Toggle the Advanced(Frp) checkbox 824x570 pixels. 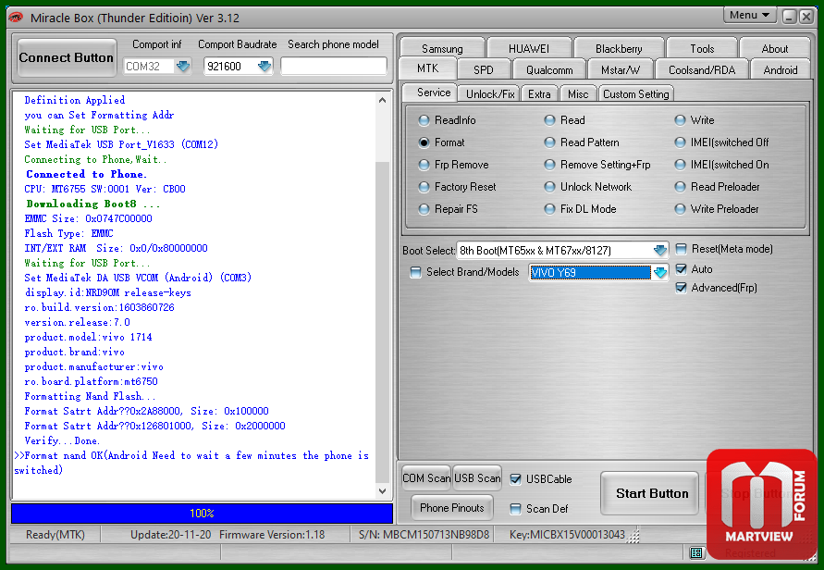[681, 288]
